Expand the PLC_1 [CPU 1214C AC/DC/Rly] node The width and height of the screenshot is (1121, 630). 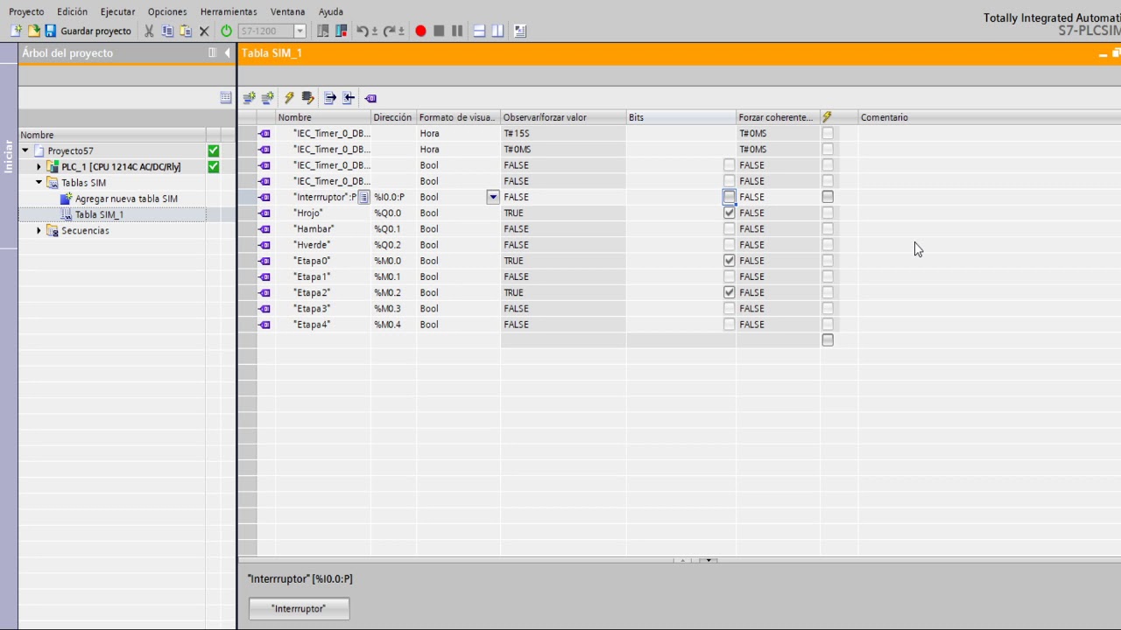(x=39, y=166)
